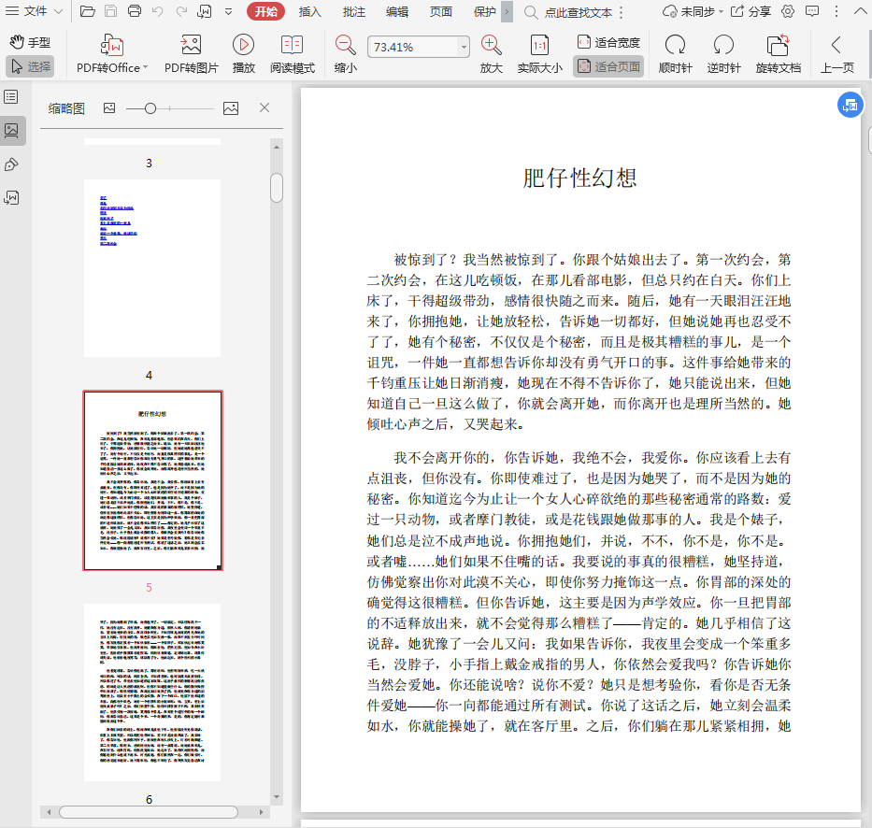
Task: Click the 分享 share button
Action: [x=750, y=12]
